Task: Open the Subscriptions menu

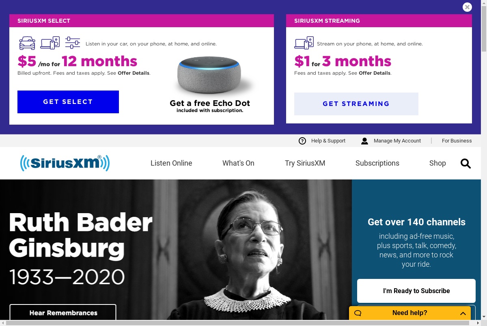Action: [377, 163]
